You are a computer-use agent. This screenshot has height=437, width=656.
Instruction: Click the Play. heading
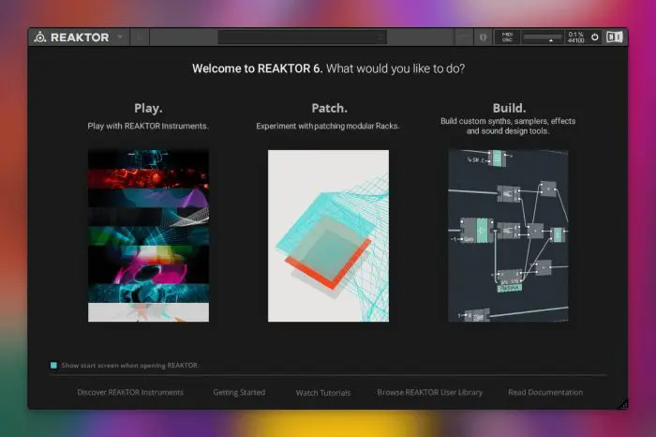[x=148, y=109]
